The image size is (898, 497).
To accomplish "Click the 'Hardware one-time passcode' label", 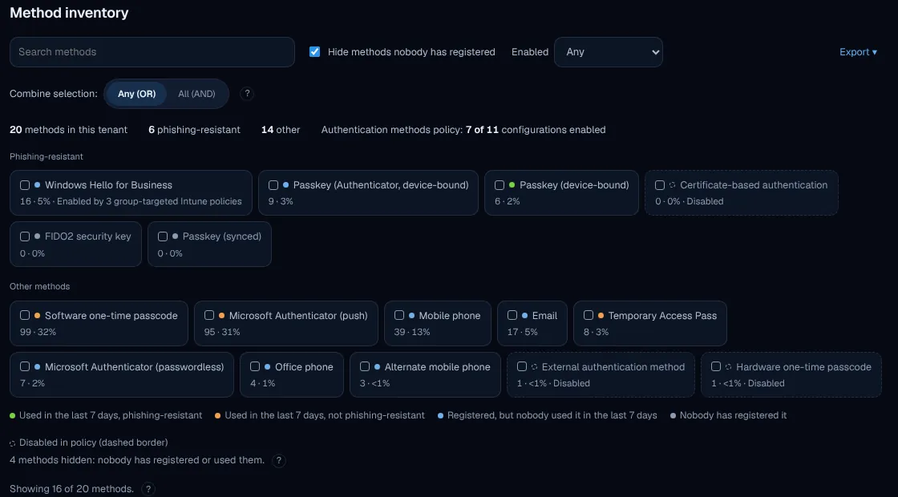I will click(x=803, y=367).
